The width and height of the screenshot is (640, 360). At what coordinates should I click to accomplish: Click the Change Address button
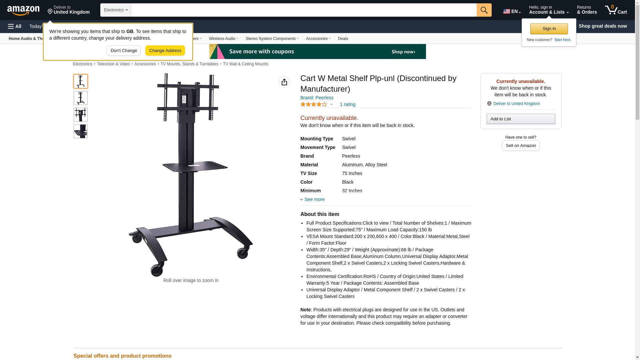165,51
